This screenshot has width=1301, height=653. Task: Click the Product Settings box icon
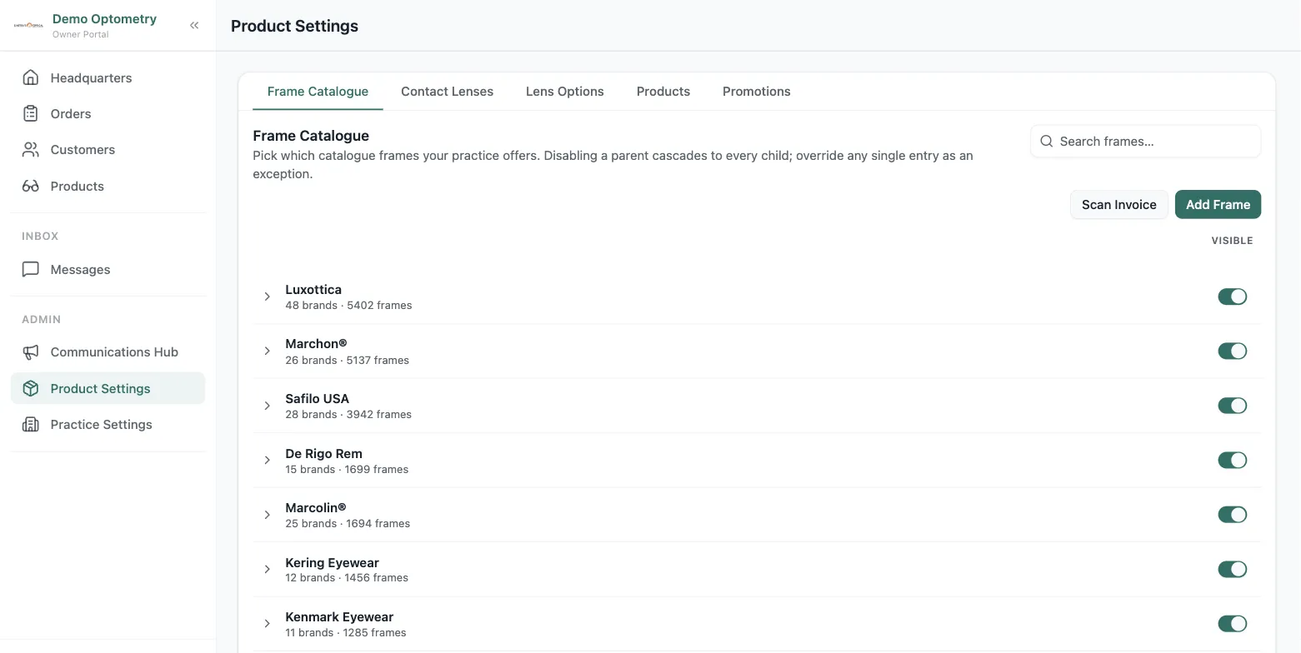(x=31, y=388)
